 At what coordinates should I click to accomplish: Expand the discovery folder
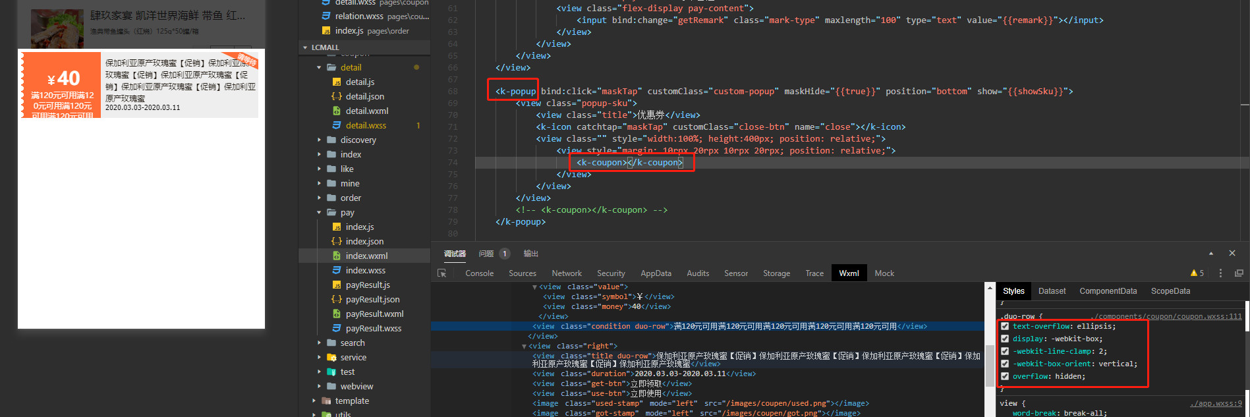pos(320,140)
